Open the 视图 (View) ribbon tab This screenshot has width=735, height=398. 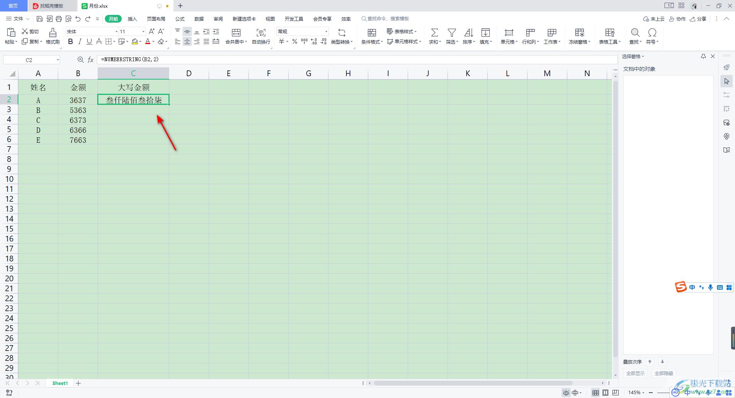coord(270,19)
